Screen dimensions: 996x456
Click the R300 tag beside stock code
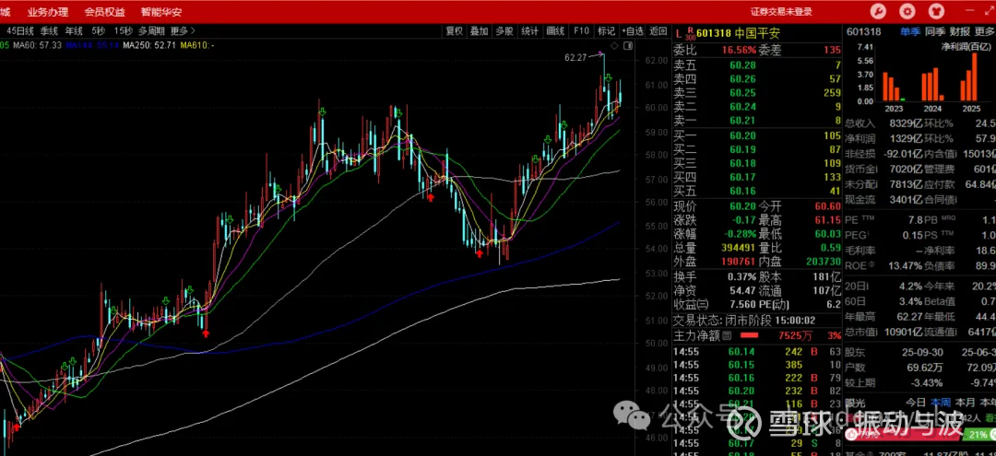691,33
